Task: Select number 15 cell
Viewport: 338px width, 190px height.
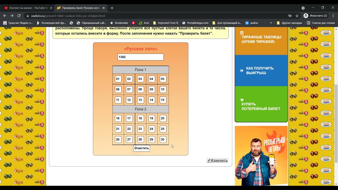Action: (x=163, y=100)
